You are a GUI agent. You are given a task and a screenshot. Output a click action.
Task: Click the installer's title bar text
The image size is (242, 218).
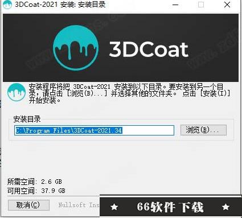pos(60,5)
